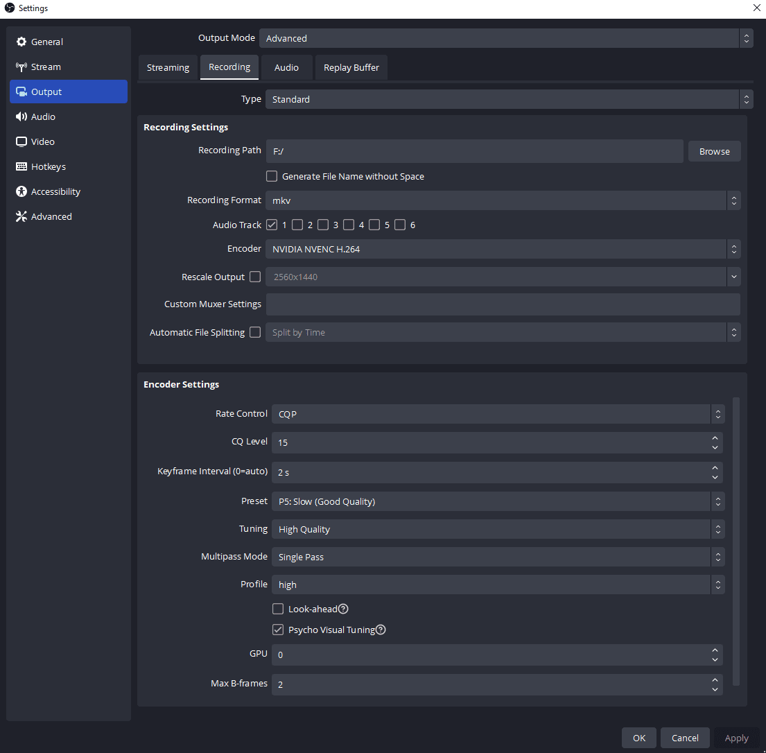Click the Encoder Settings vertical scrollbar

[x=736, y=542]
